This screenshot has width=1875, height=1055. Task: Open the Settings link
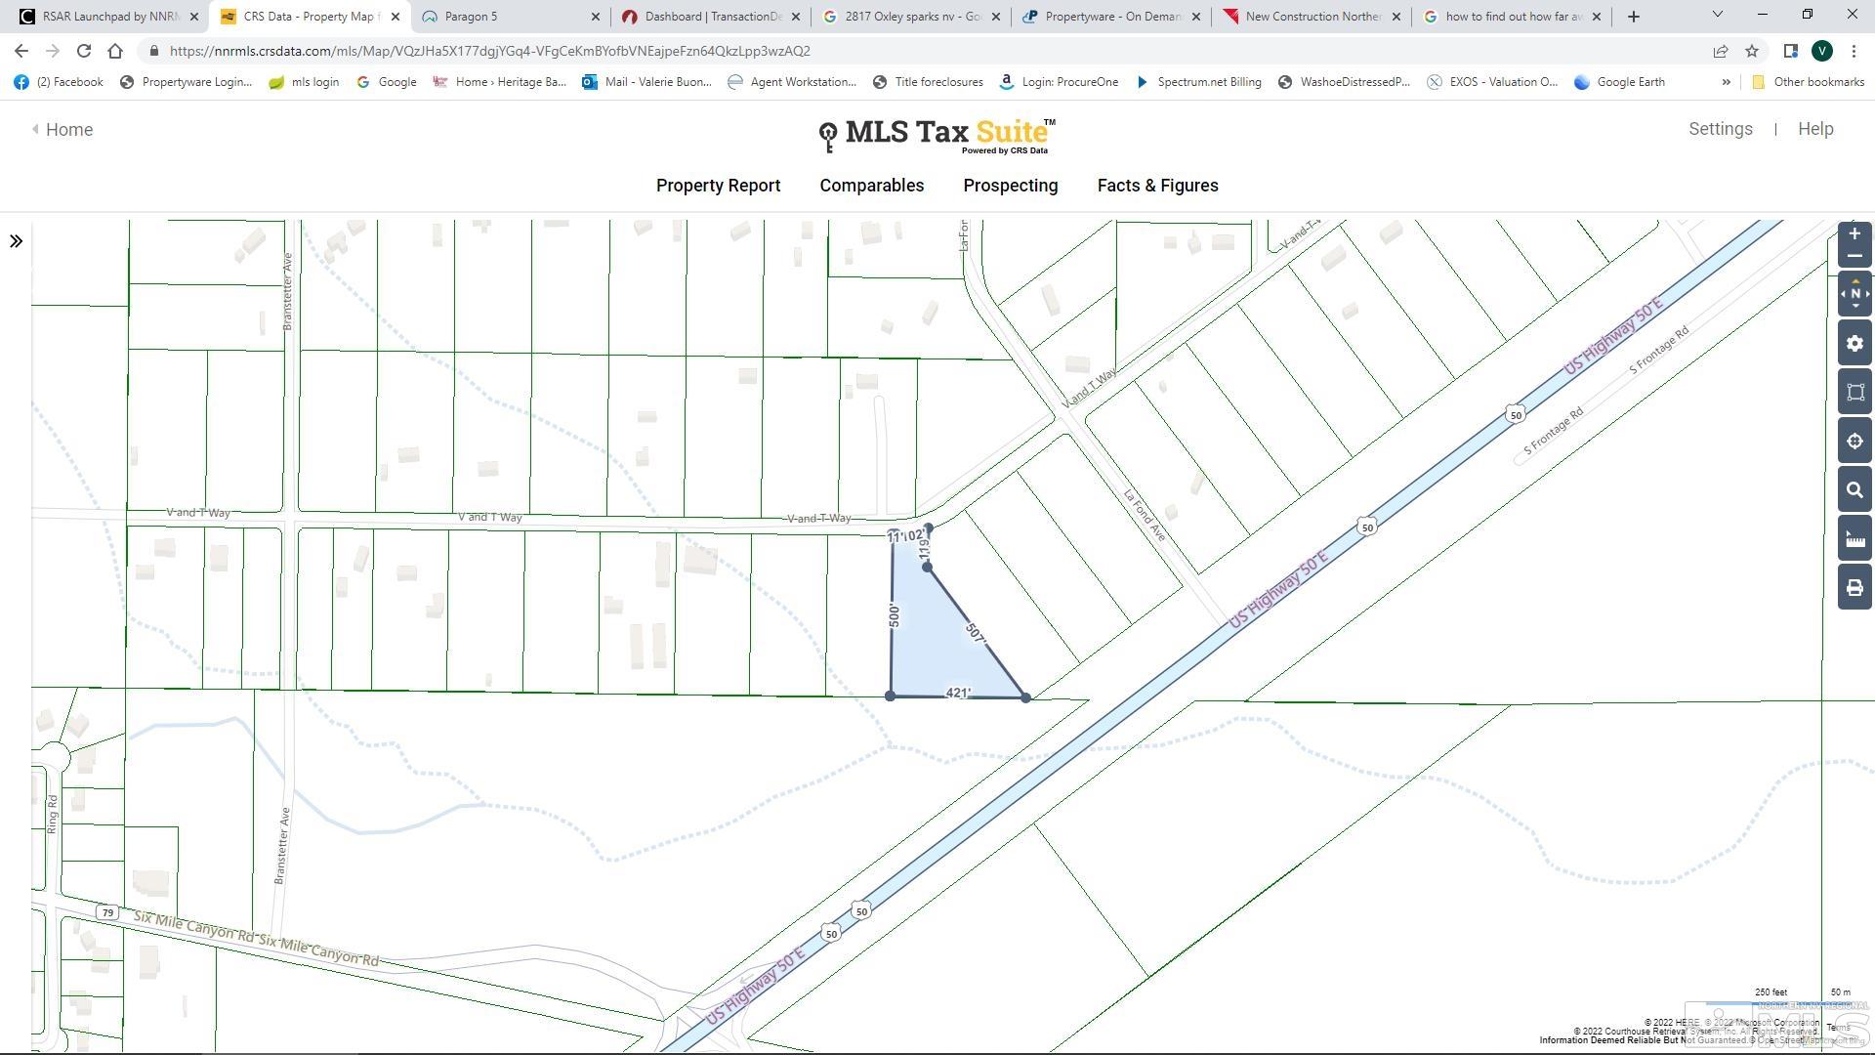(x=1720, y=129)
